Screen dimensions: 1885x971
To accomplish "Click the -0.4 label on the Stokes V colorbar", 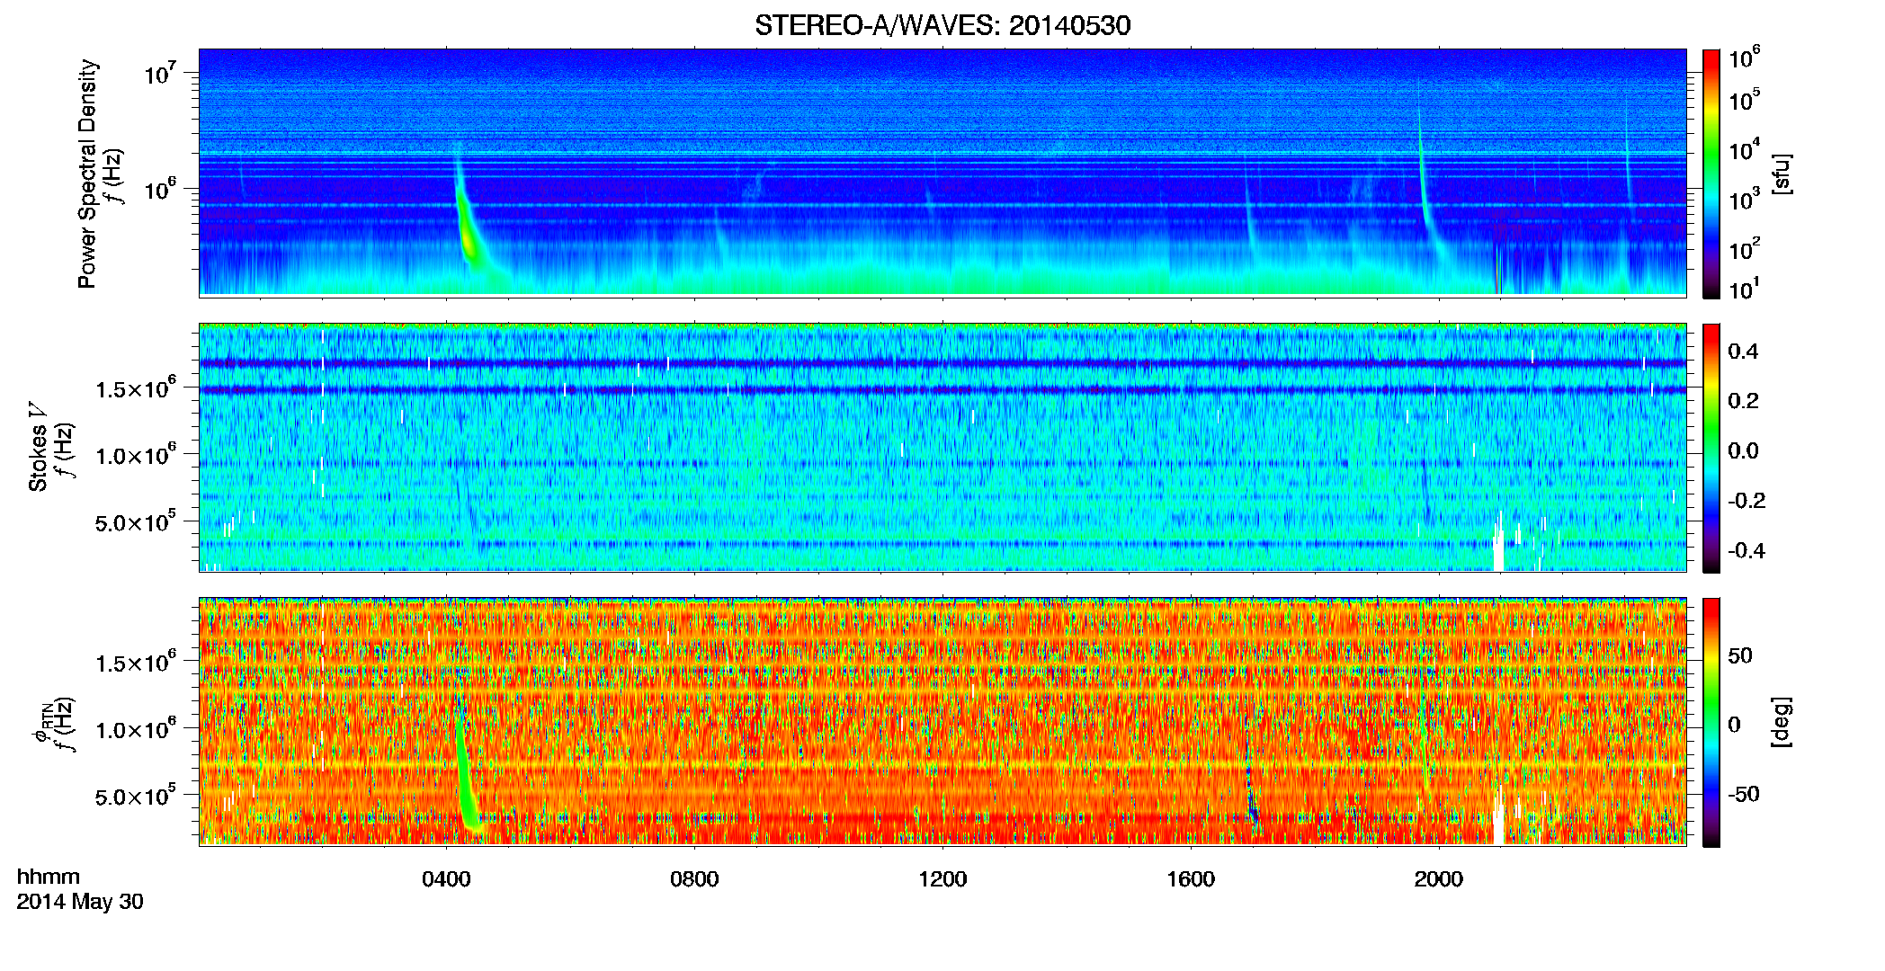I will coord(1747,550).
